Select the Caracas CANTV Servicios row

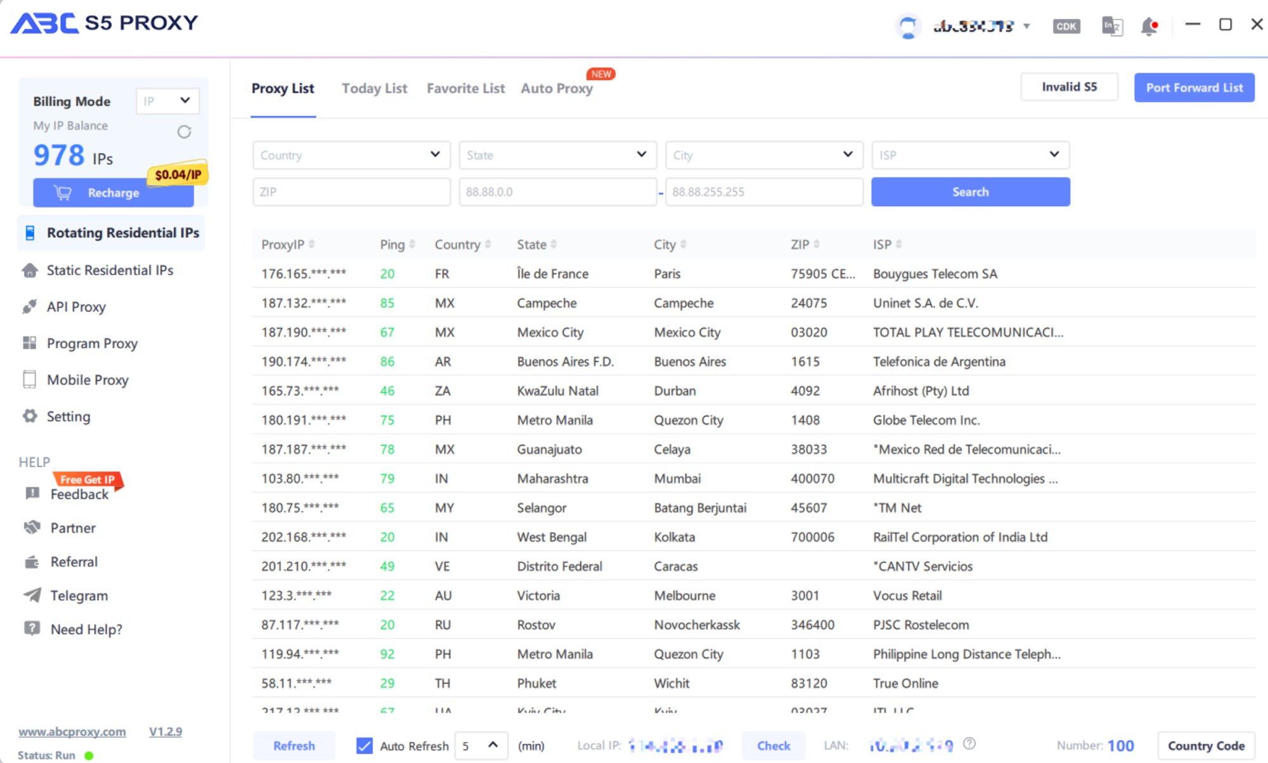pos(754,566)
